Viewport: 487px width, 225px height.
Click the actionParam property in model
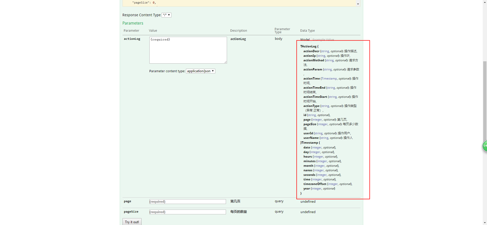[x=312, y=69]
